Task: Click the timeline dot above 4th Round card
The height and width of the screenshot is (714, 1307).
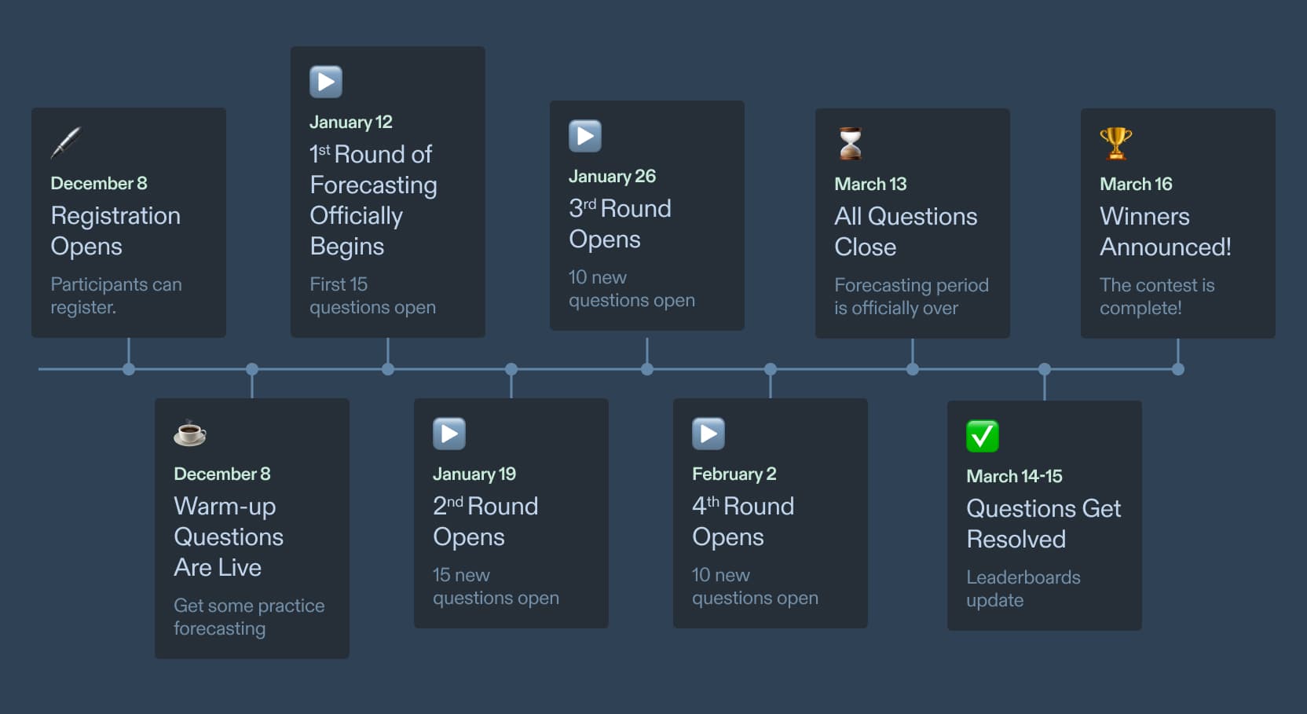Action: click(x=771, y=369)
